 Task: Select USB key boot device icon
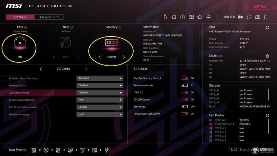82,150
